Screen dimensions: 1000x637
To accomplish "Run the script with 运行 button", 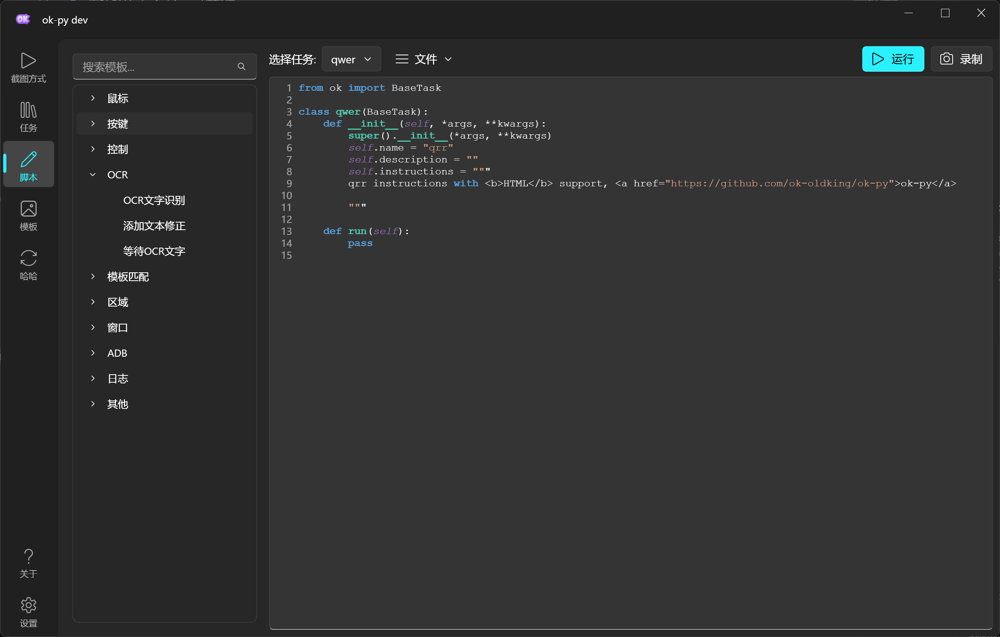I will (x=893, y=59).
